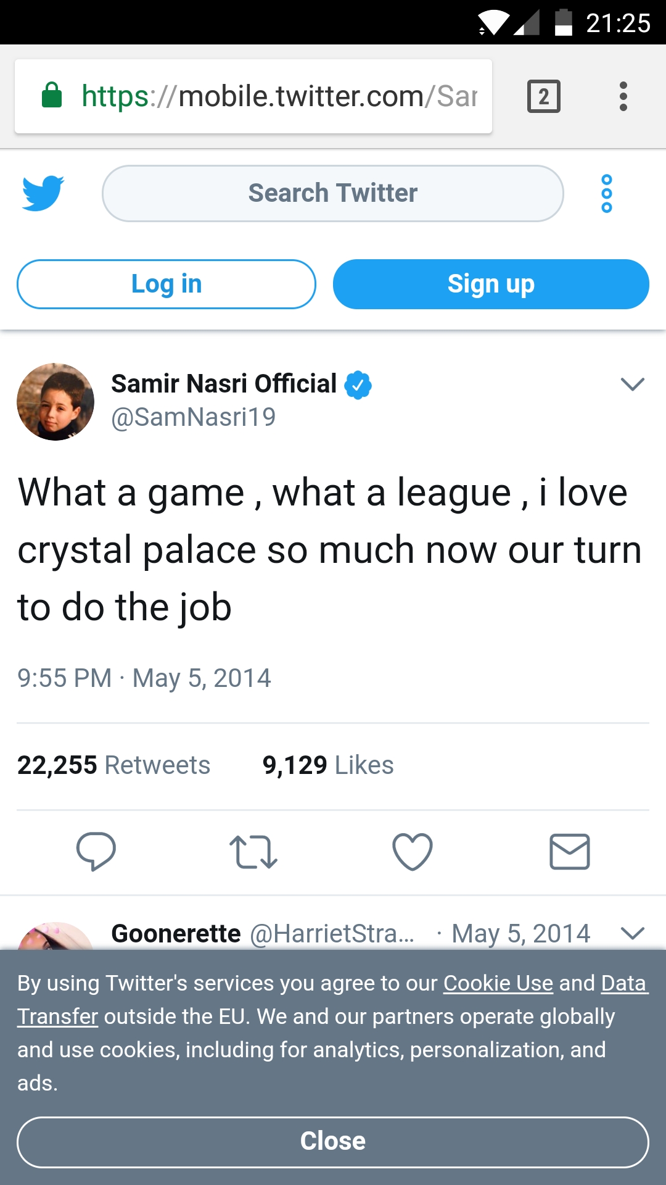Open Chrome tab switcher showing 2 tabs

click(x=543, y=97)
